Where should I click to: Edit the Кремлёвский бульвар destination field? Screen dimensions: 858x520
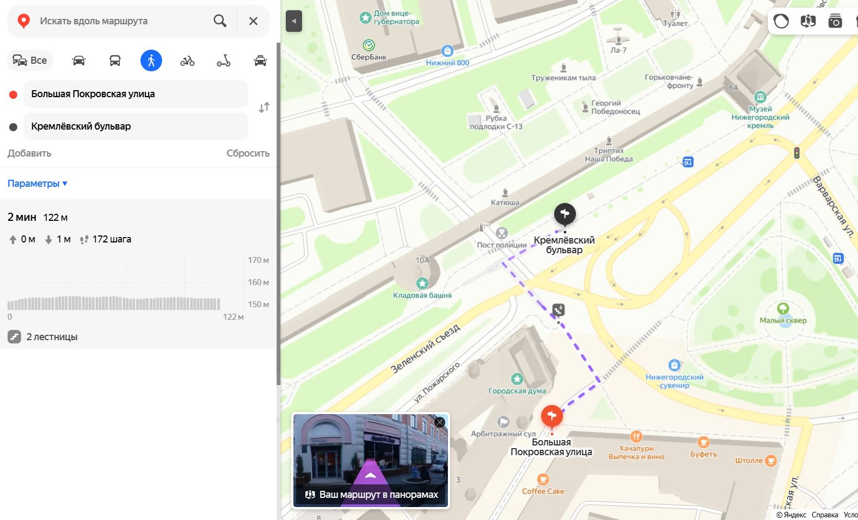pyautogui.click(x=135, y=126)
